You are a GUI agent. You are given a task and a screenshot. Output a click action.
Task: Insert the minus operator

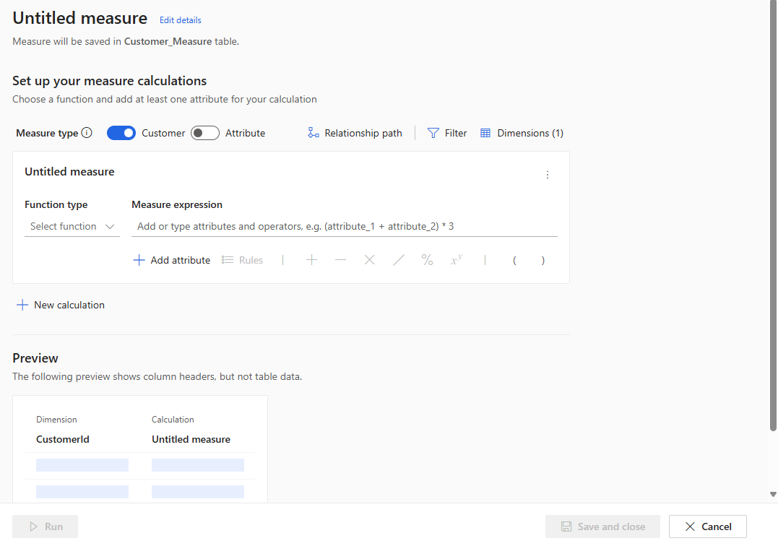pyautogui.click(x=340, y=260)
